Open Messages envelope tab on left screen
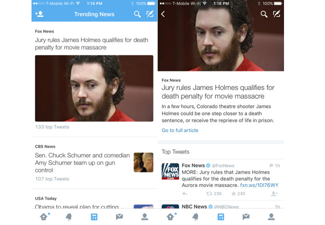The height and width of the screenshot is (225, 325). pos(119,216)
